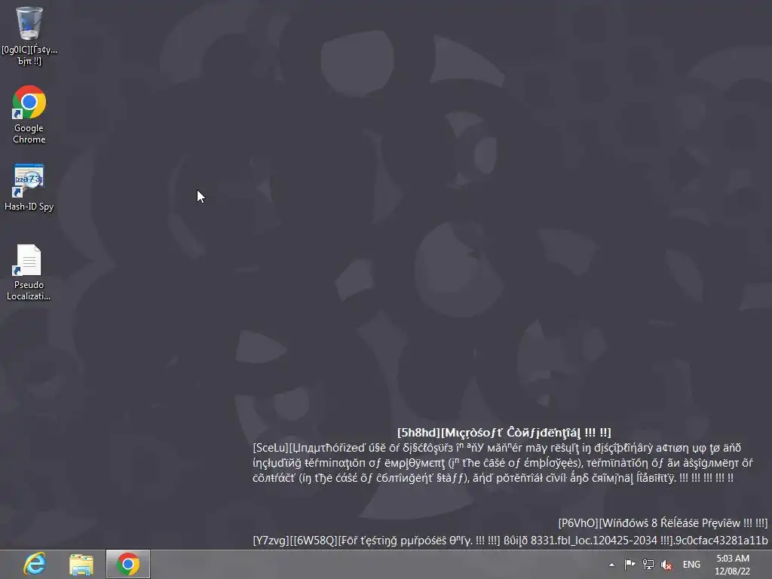
Task: Click the Pseudo Localizati... label text
Action: coord(29,290)
